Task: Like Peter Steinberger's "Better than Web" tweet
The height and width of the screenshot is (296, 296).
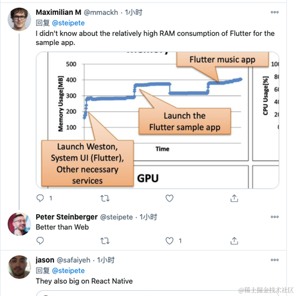Action: 169,241
